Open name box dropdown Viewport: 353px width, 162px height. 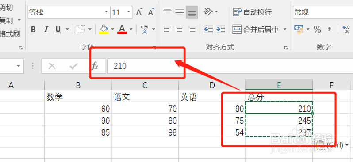[18, 66]
